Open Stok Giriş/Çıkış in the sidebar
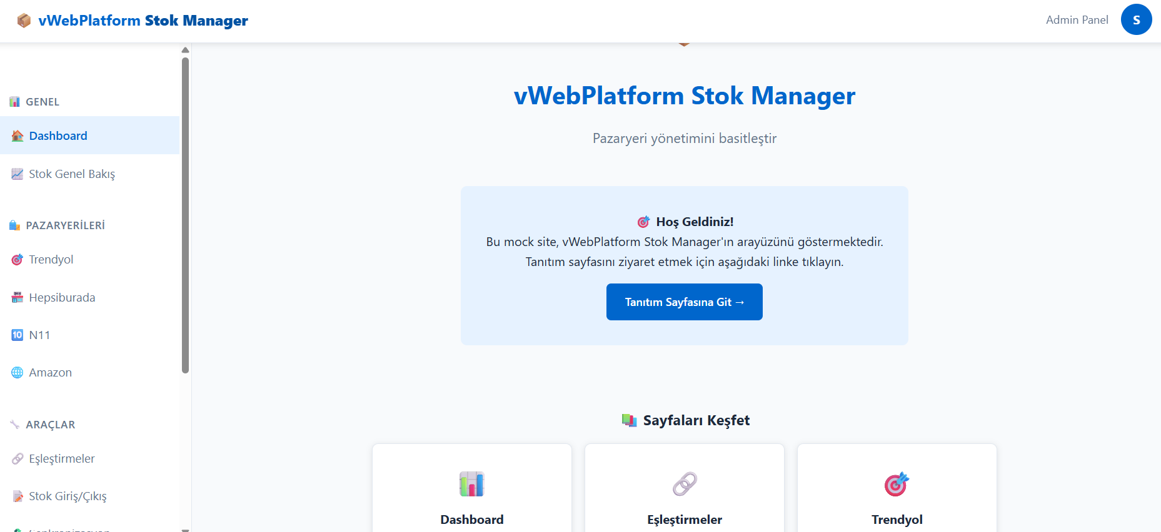Image resolution: width=1161 pixels, height=532 pixels. [89, 496]
